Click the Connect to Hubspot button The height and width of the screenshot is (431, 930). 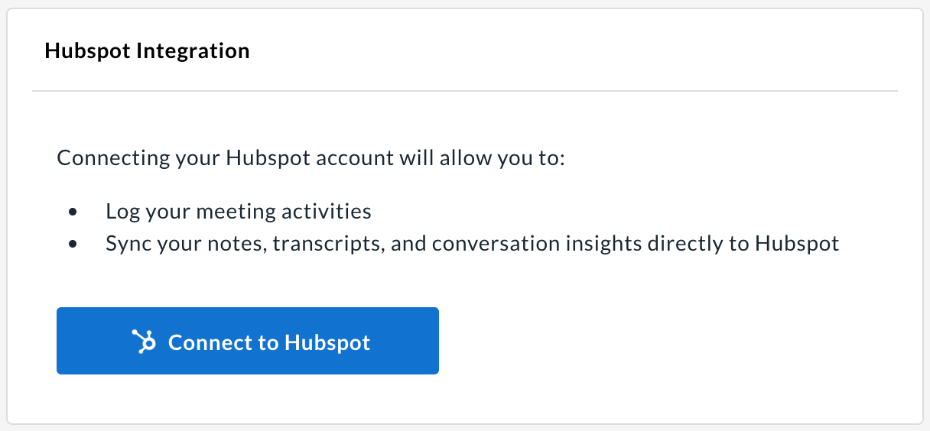[x=248, y=341]
